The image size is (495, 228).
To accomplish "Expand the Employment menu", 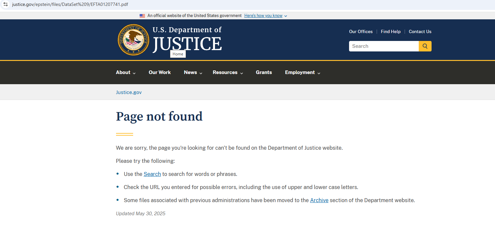I will pos(302,72).
